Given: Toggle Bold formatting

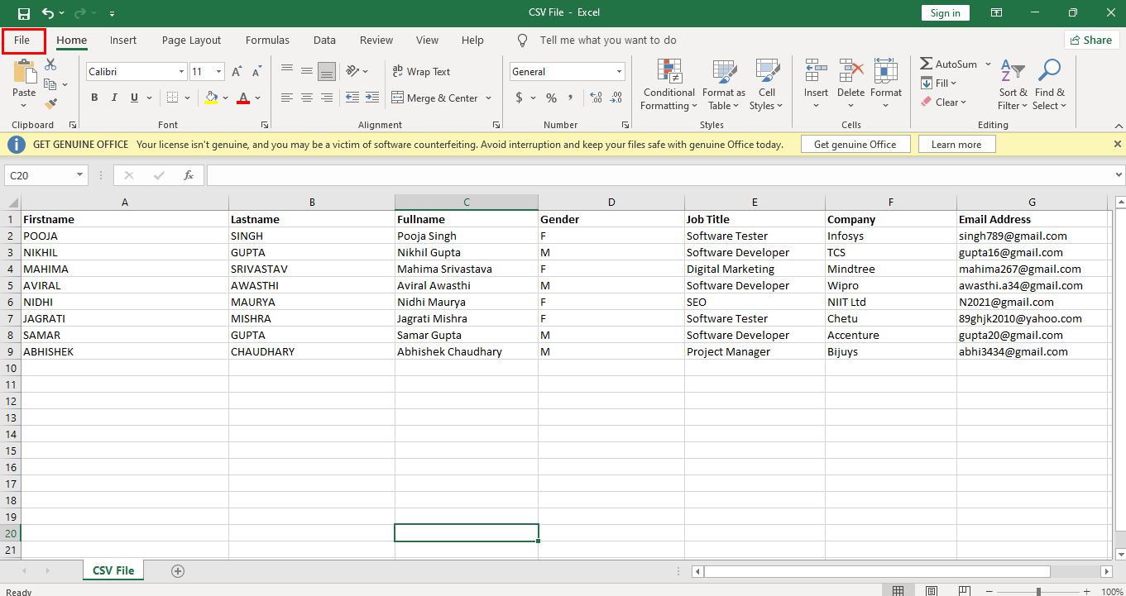Looking at the screenshot, I should [94, 98].
